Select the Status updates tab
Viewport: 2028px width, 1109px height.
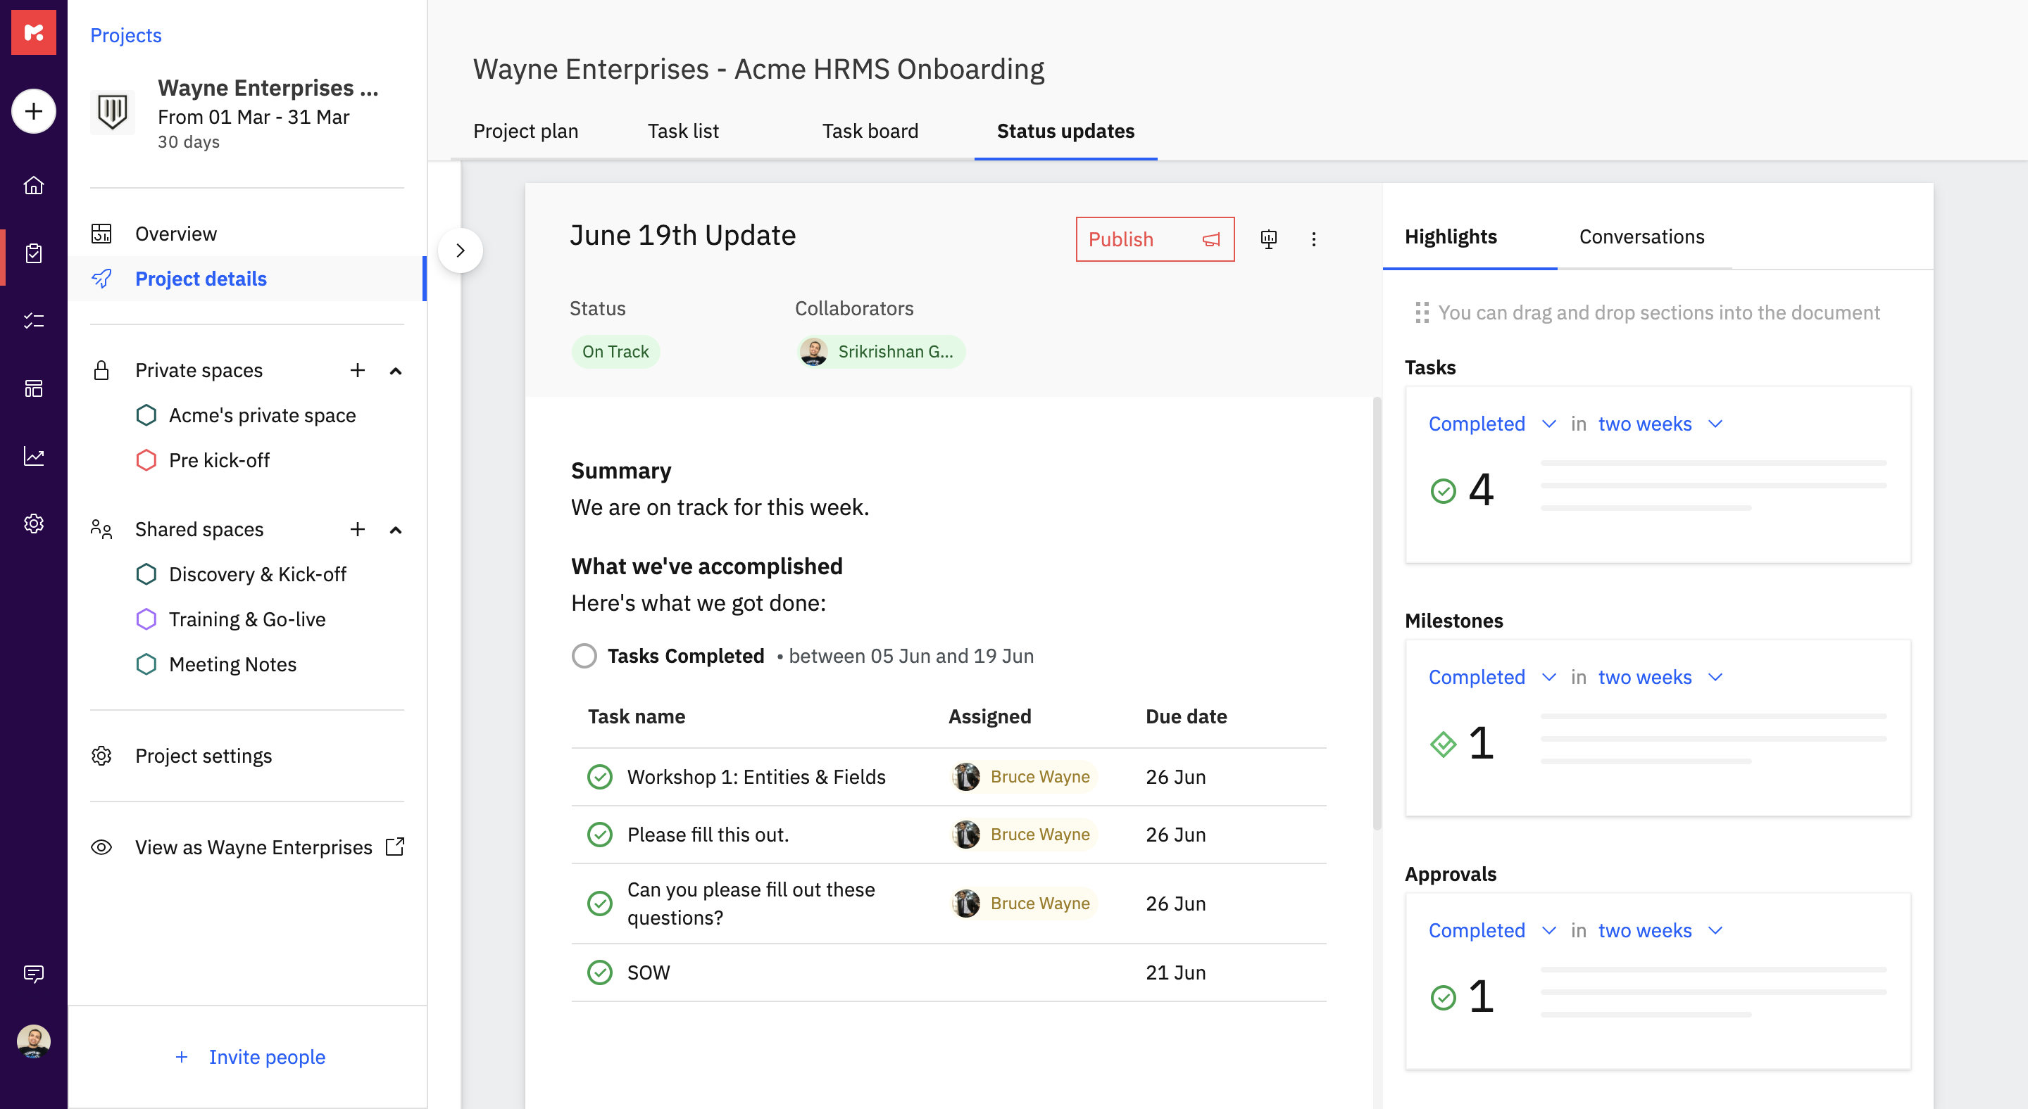tap(1065, 131)
